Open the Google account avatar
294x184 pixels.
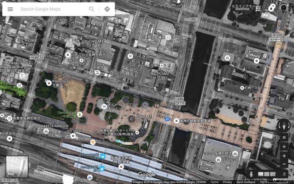click(x=284, y=8)
